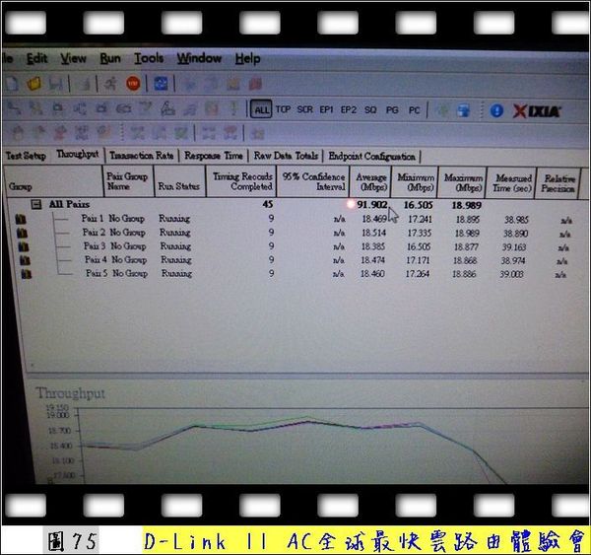Image resolution: width=591 pixels, height=555 pixels.
Task: Switch to the Raw Data Totals tab
Action: coord(286,156)
